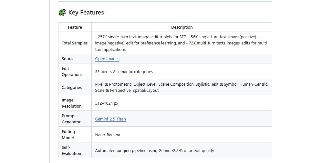This screenshot has height=163, width=322.
Task: Select the Image Resolution row label
Action: point(72,103)
